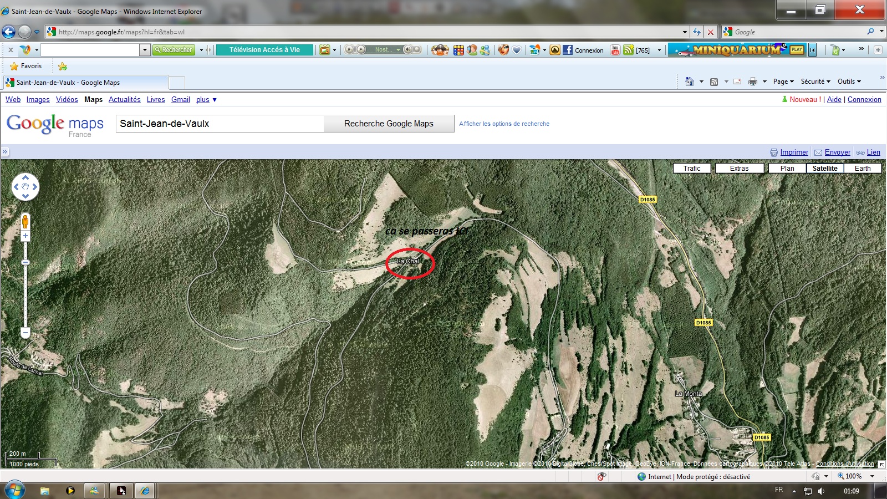Open the home page icon
887x499 pixels.
click(x=689, y=82)
